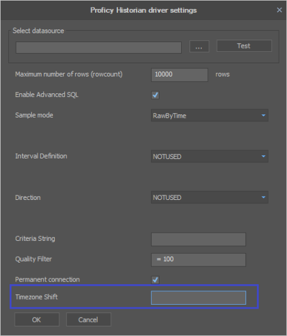Click the maximum rowcount field showing 10000
The width and height of the screenshot is (287, 336).
point(179,75)
